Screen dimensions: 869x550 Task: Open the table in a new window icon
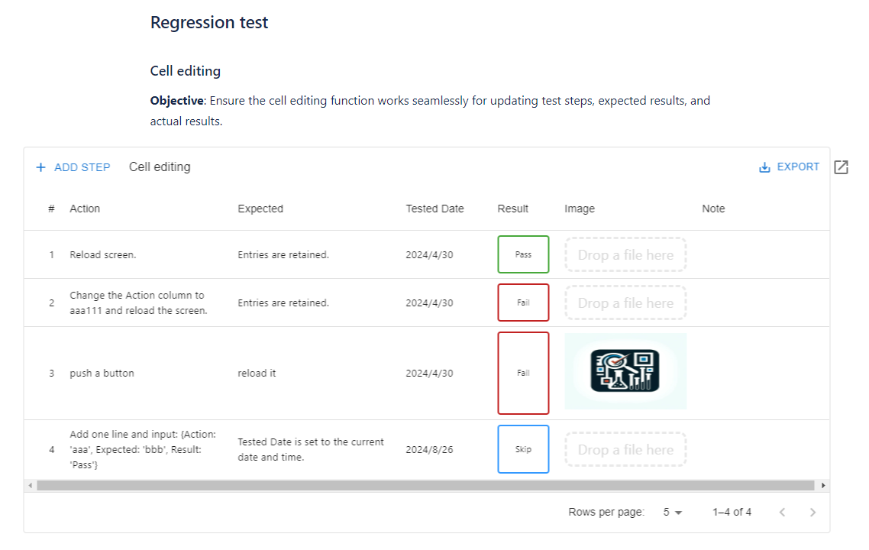point(841,167)
